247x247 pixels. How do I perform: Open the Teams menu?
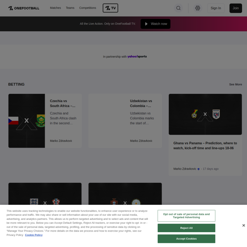(70, 8)
